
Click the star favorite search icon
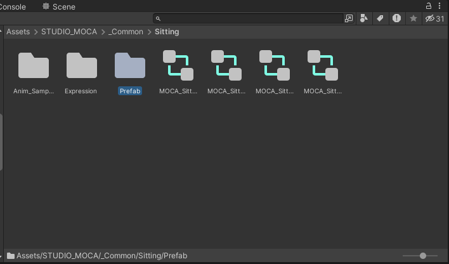coord(413,19)
